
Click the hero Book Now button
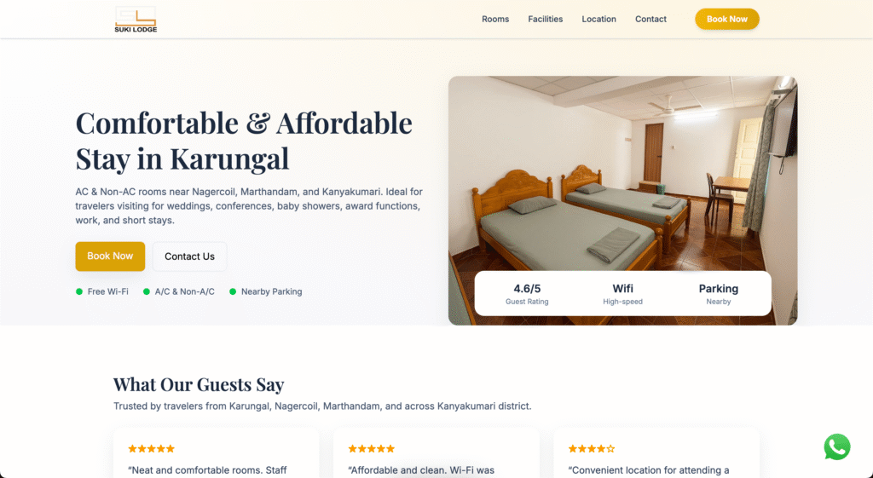[x=110, y=256]
